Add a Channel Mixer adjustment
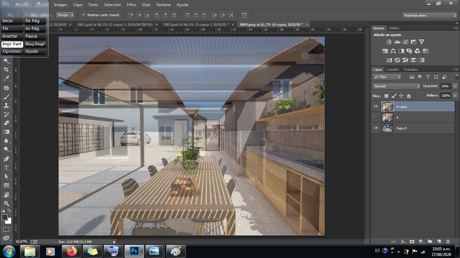 (418, 51)
